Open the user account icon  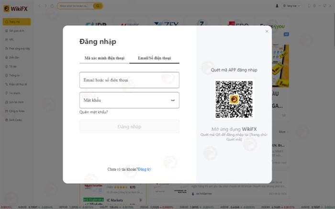277,6
